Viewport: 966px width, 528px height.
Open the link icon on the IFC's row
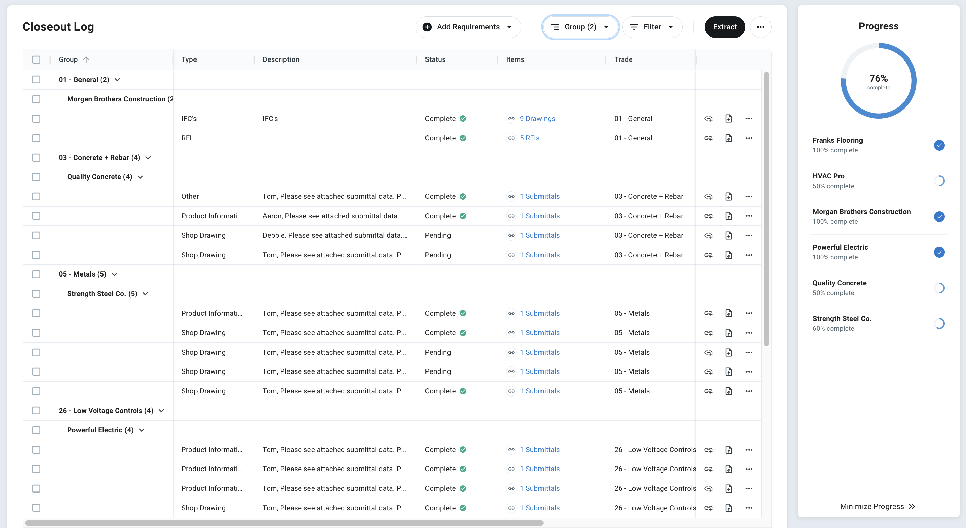pyautogui.click(x=709, y=118)
